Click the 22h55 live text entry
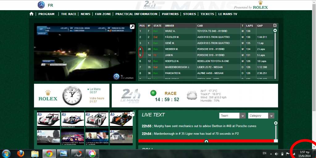316x158 pixels. [x=199, y=126]
